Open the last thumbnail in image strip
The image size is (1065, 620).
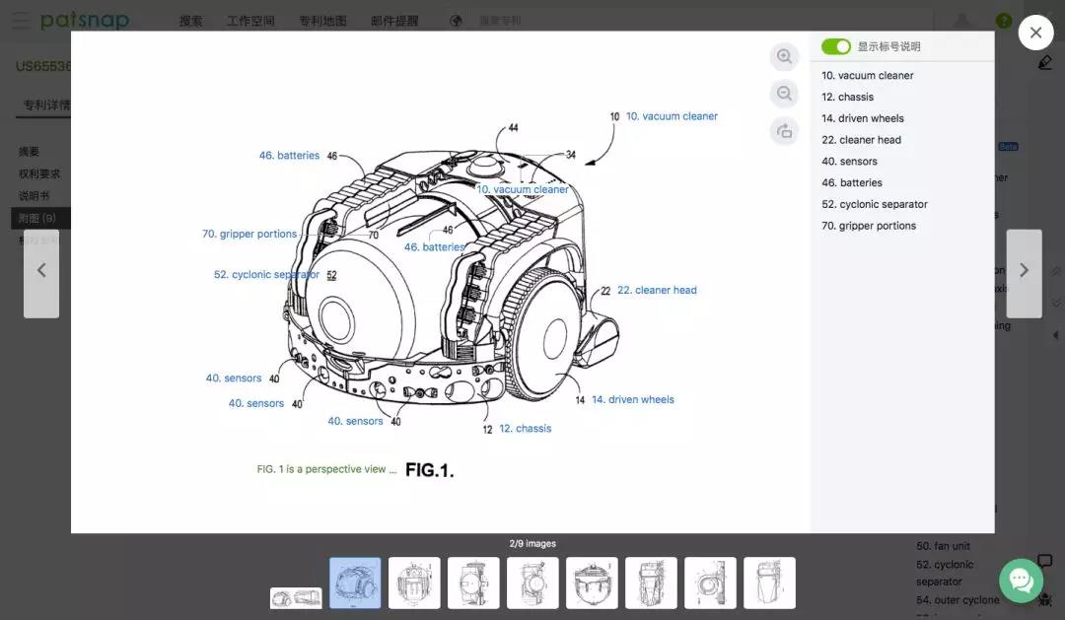click(x=769, y=583)
